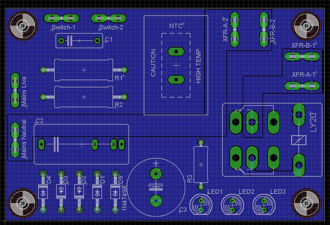Viewport: 330px width, 225px height.
Task: Click the C3 reference label
Action: tap(183, 209)
